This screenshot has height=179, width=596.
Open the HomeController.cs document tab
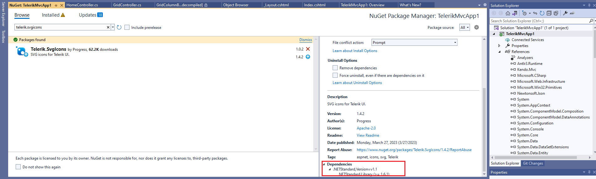[x=82, y=5]
